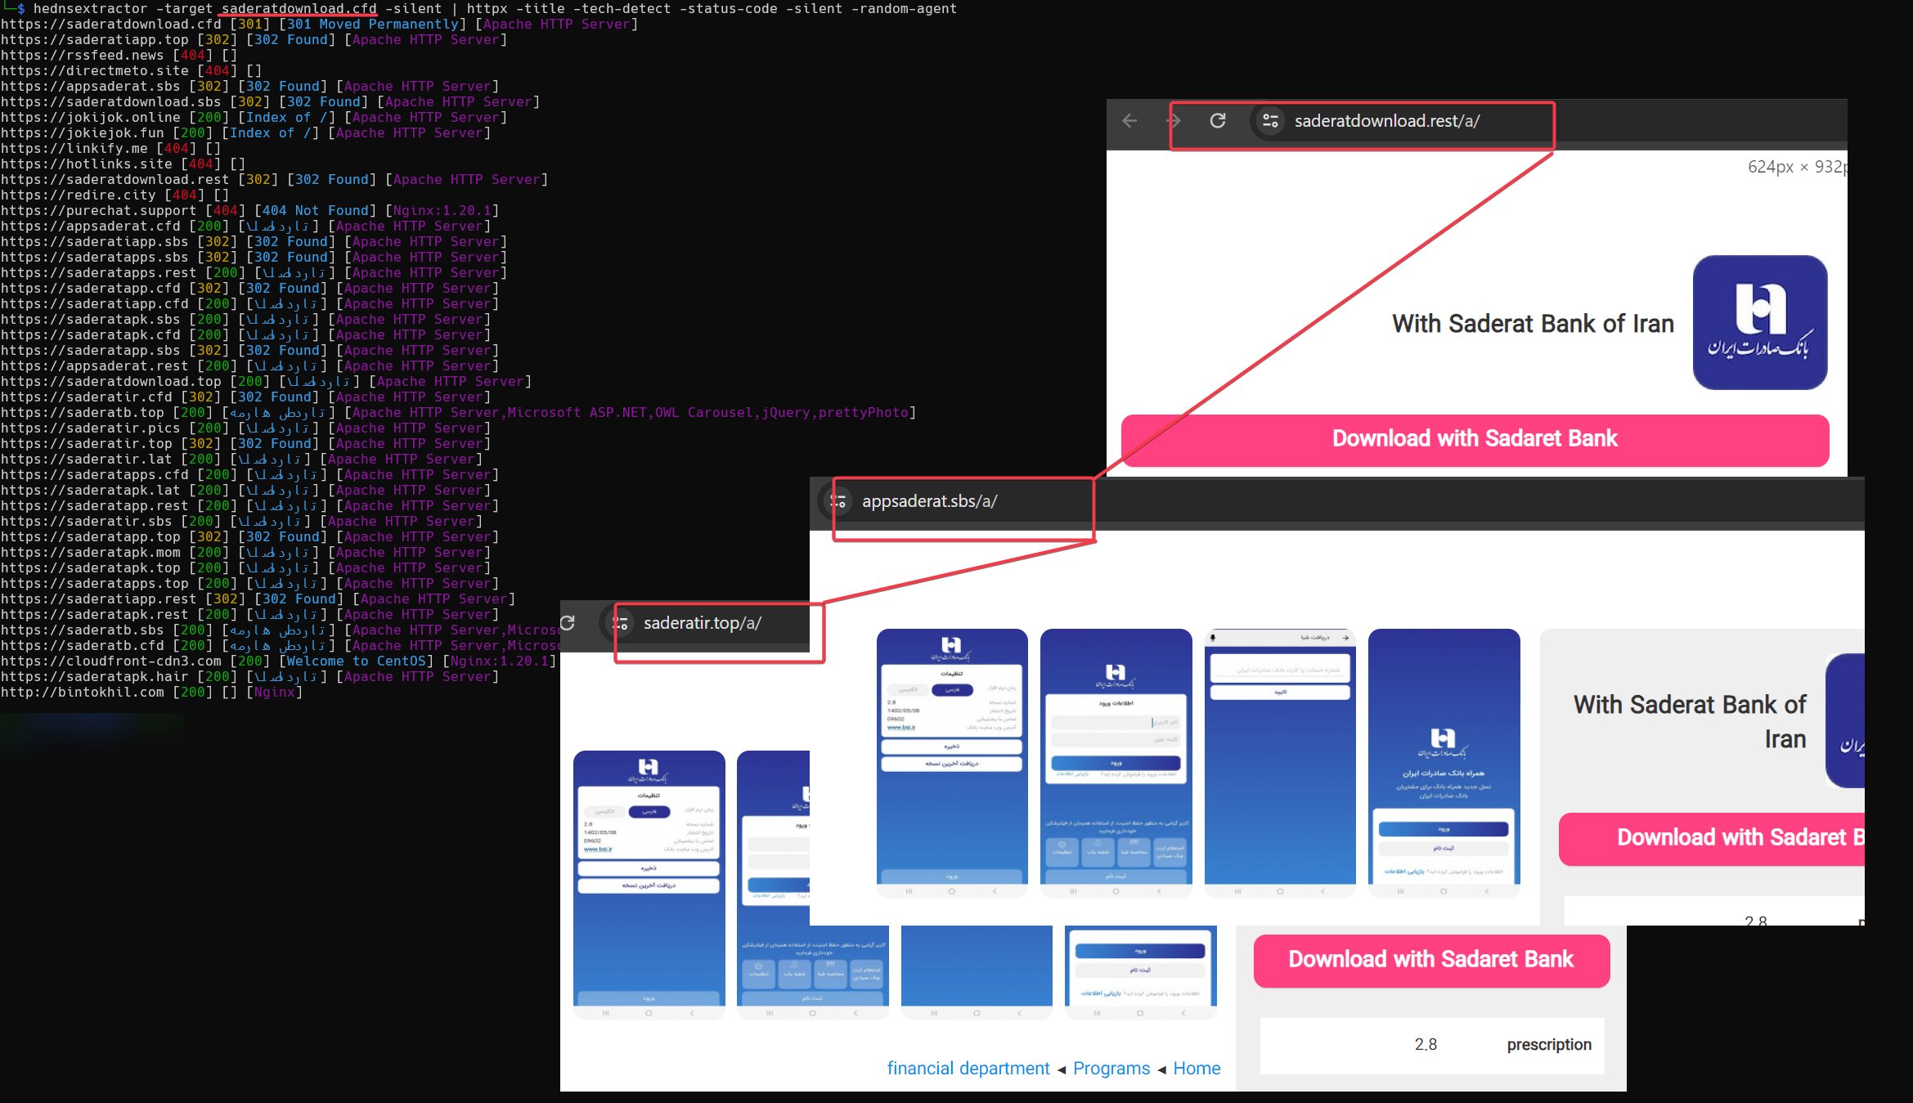Open site info icon beside saderatdownload.rest URL
The width and height of the screenshot is (1913, 1103).
[x=1270, y=121]
